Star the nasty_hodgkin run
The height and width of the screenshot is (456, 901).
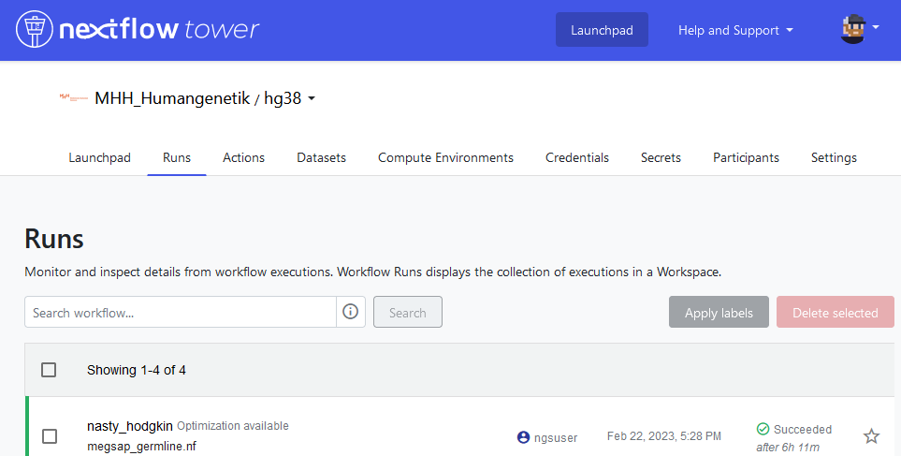point(871,436)
